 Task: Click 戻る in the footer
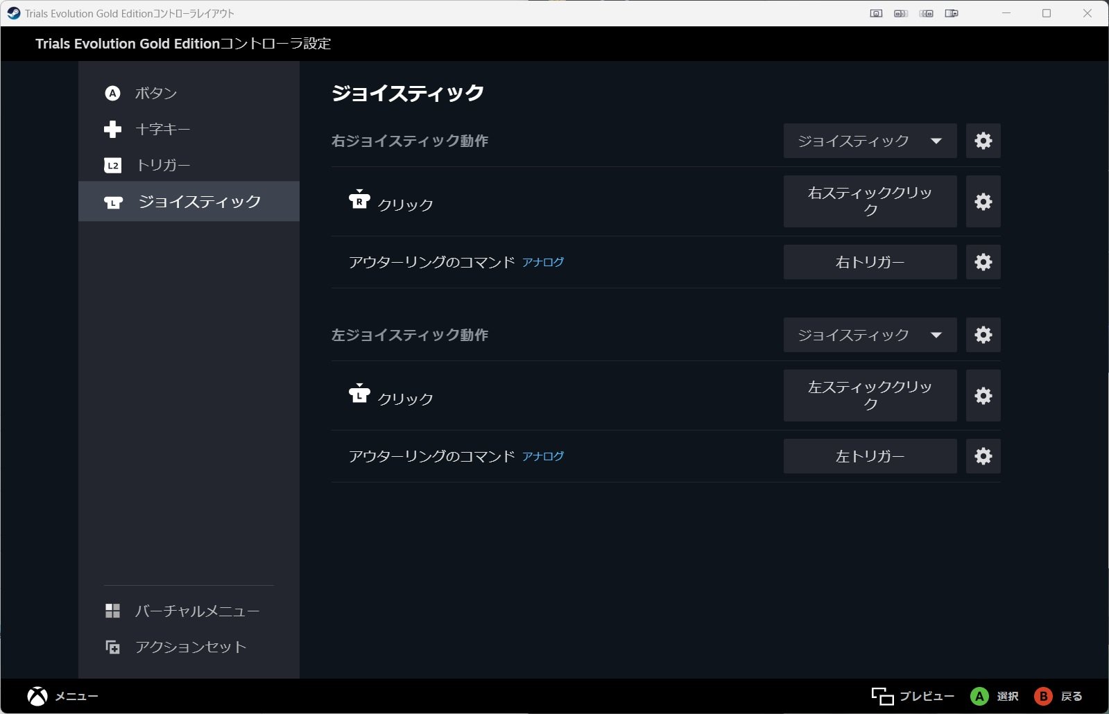pos(1072,696)
